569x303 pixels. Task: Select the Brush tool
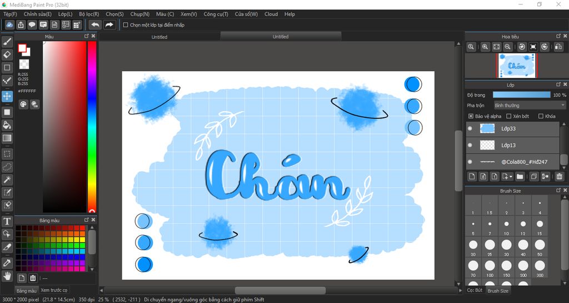coord(7,42)
